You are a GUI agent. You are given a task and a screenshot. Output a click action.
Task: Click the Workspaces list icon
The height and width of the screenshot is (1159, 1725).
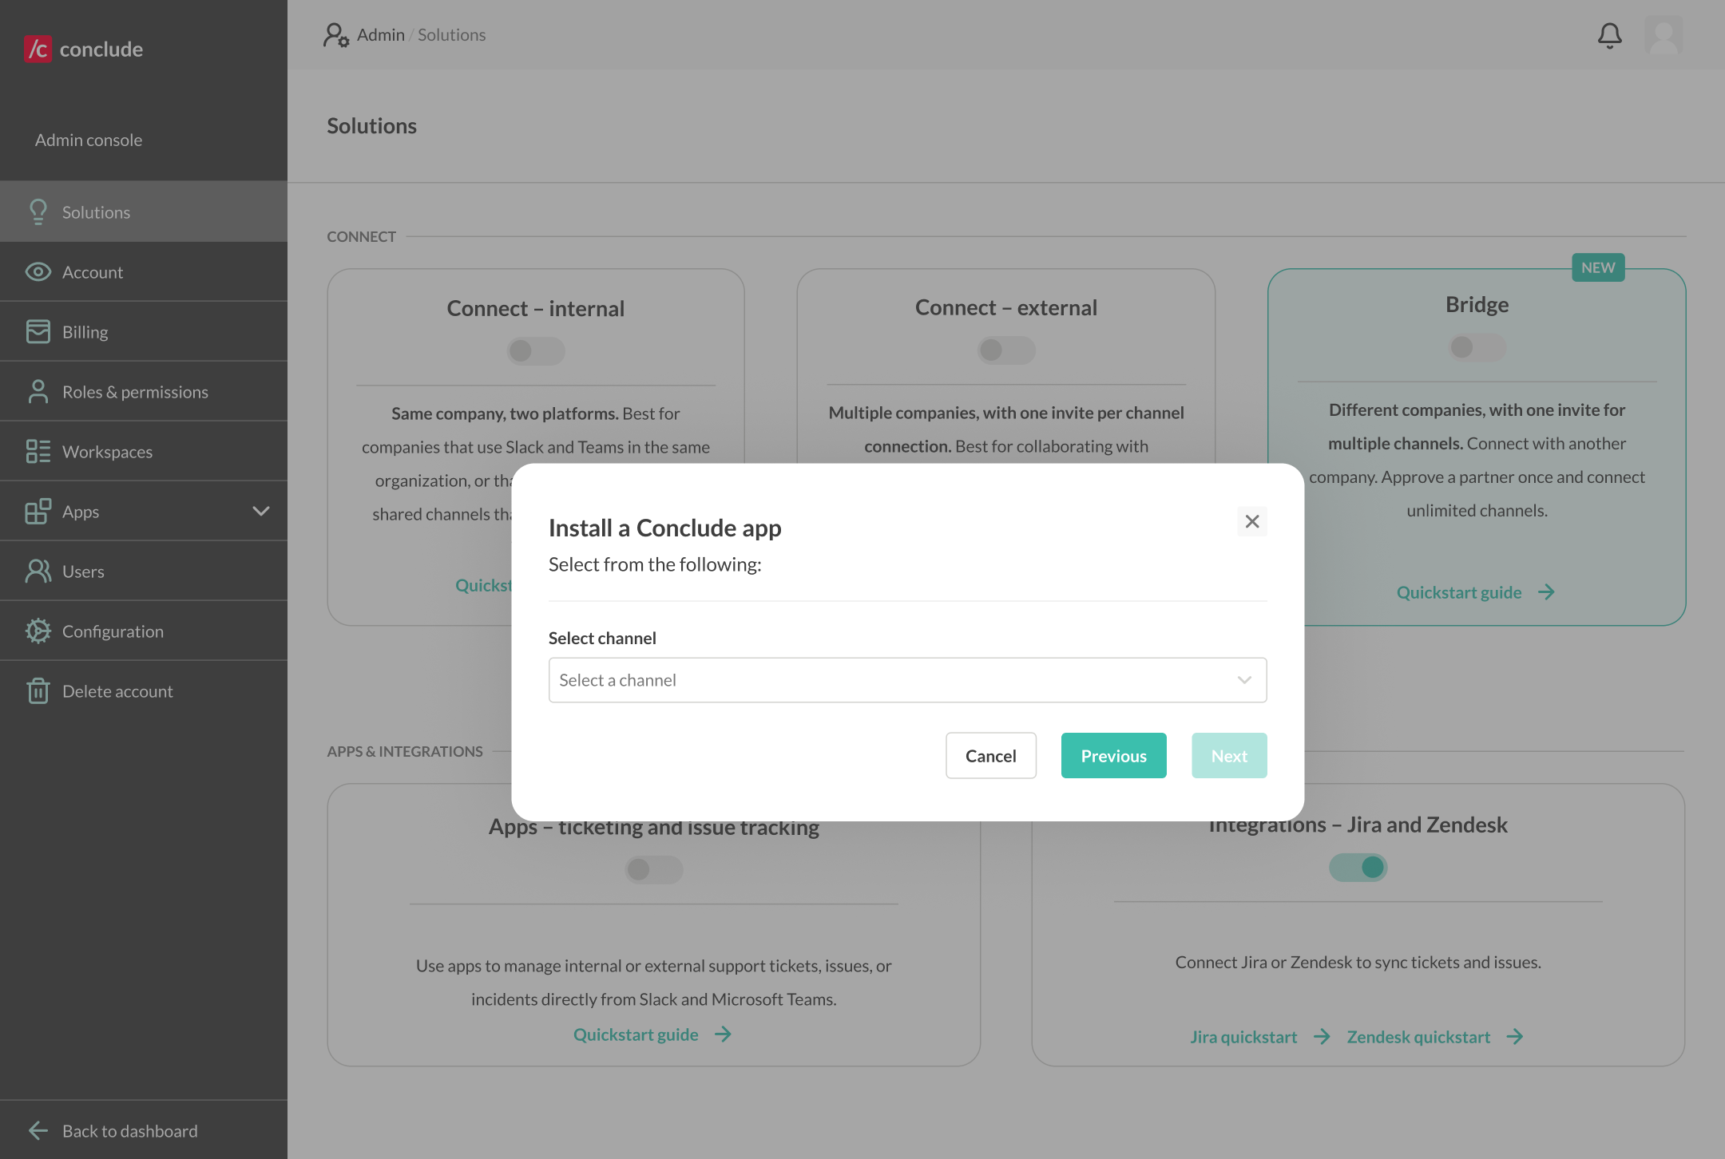coord(38,451)
